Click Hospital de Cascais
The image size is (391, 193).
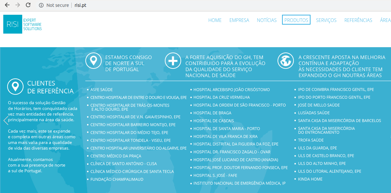214,121
